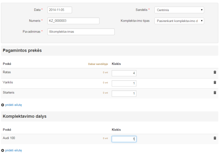Click the Variklis product name
220x154 pixels.
click(8, 82)
